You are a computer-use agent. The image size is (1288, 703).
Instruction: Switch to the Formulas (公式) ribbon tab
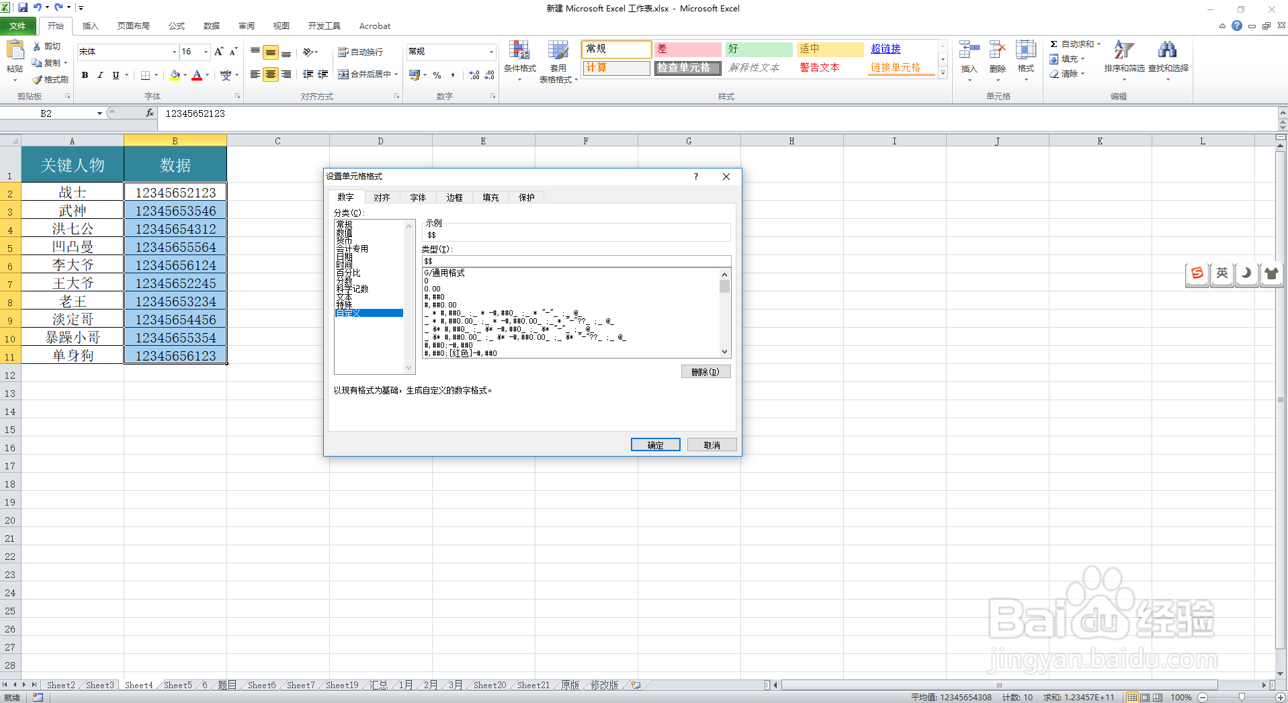[x=177, y=26]
